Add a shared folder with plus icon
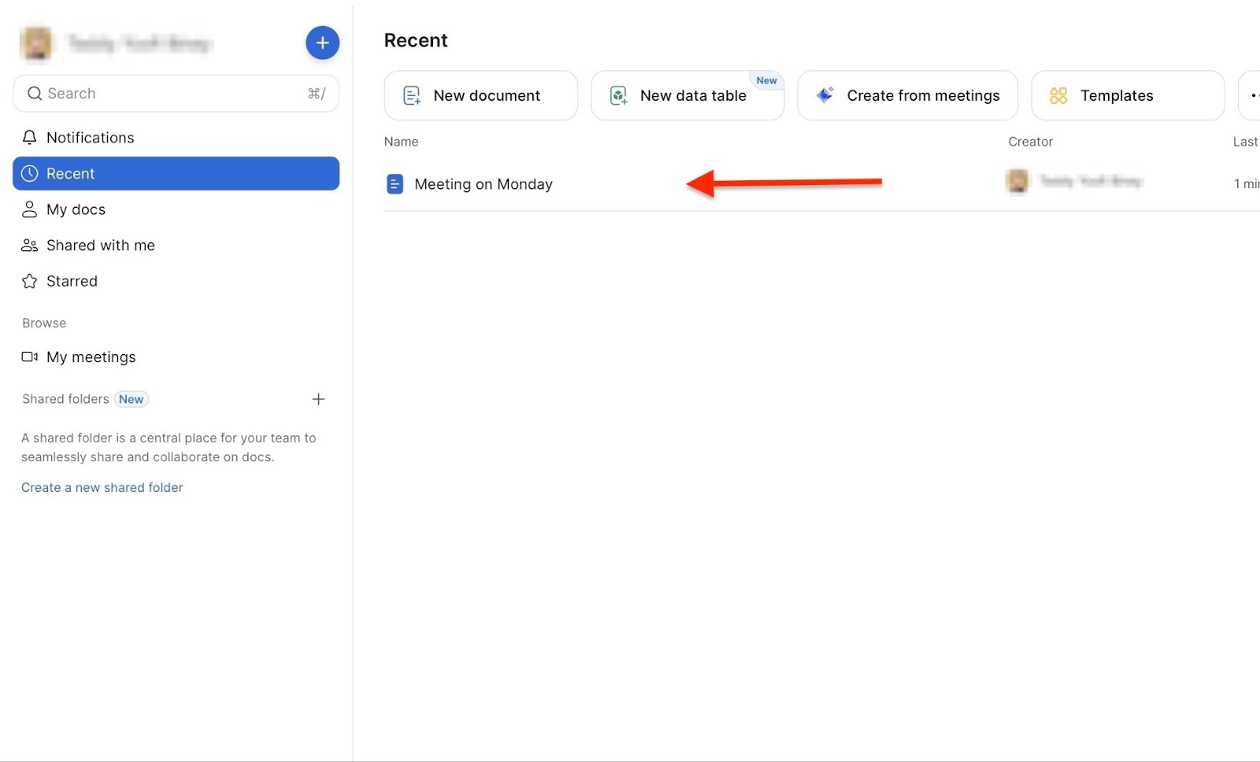 click(318, 399)
